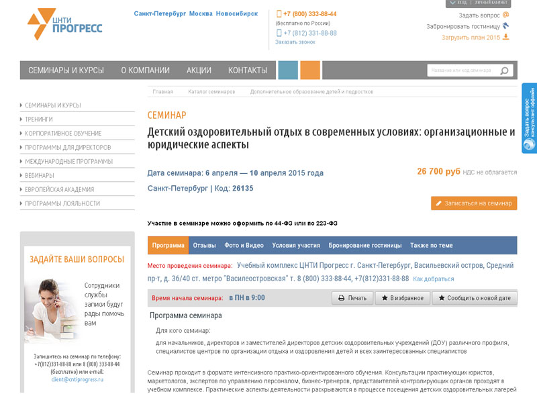
Task: Go to Каталог семинаров in the breadcrumbs
Action: pyautogui.click(x=211, y=92)
